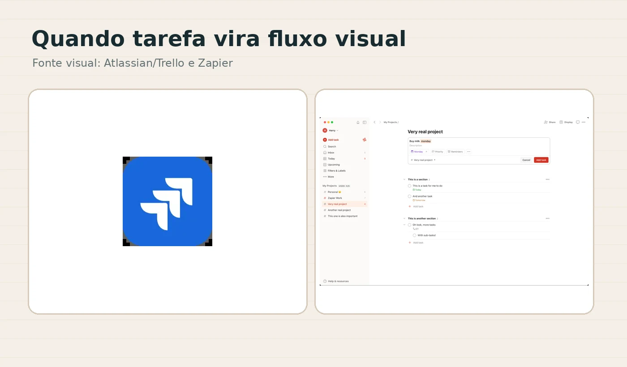This screenshot has height=367, width=627.
Task: Open Help & resources
Action: click(x=336, y=281)
